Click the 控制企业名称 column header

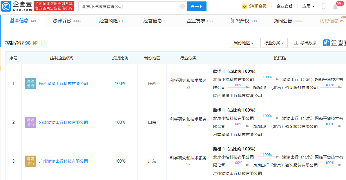(x=62, y=58)
